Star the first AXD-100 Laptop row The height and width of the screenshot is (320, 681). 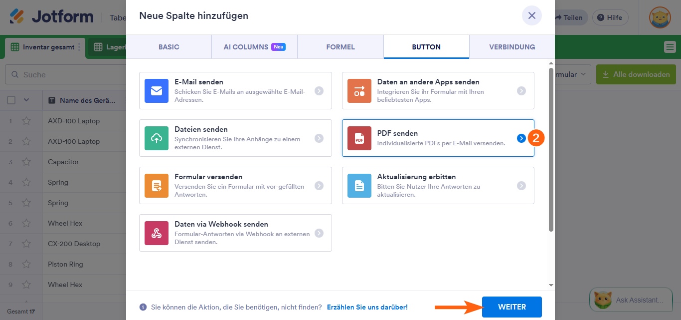[26, 121]
